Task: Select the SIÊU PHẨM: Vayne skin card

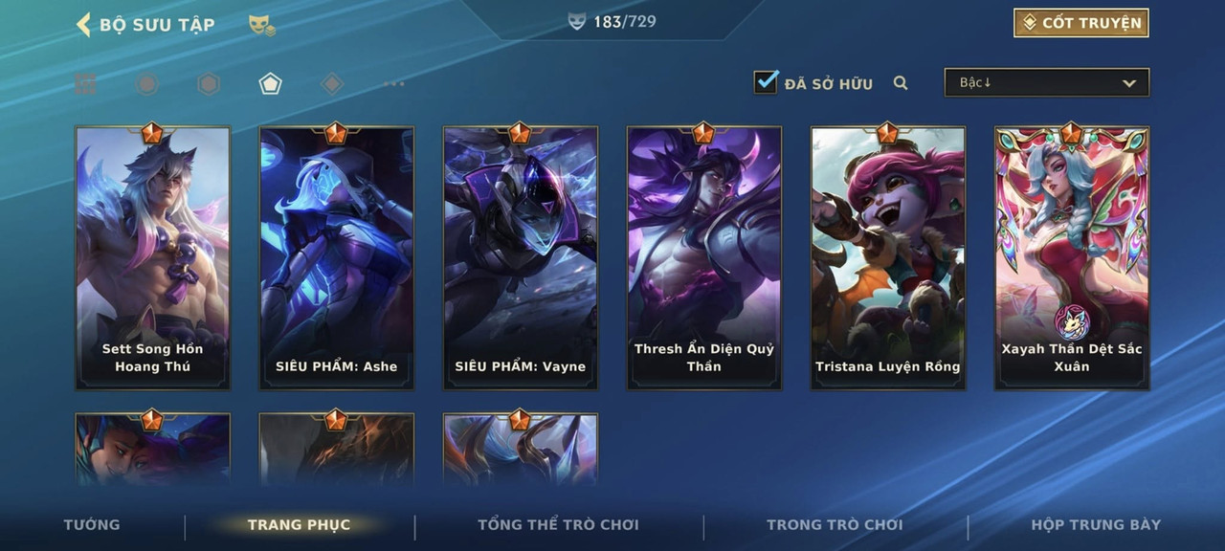Action: (521, 258)
